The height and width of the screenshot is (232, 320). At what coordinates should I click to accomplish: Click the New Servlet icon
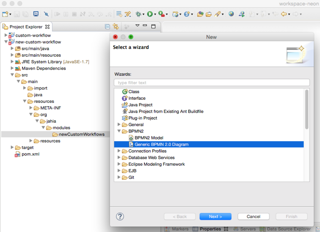[187, 14]
